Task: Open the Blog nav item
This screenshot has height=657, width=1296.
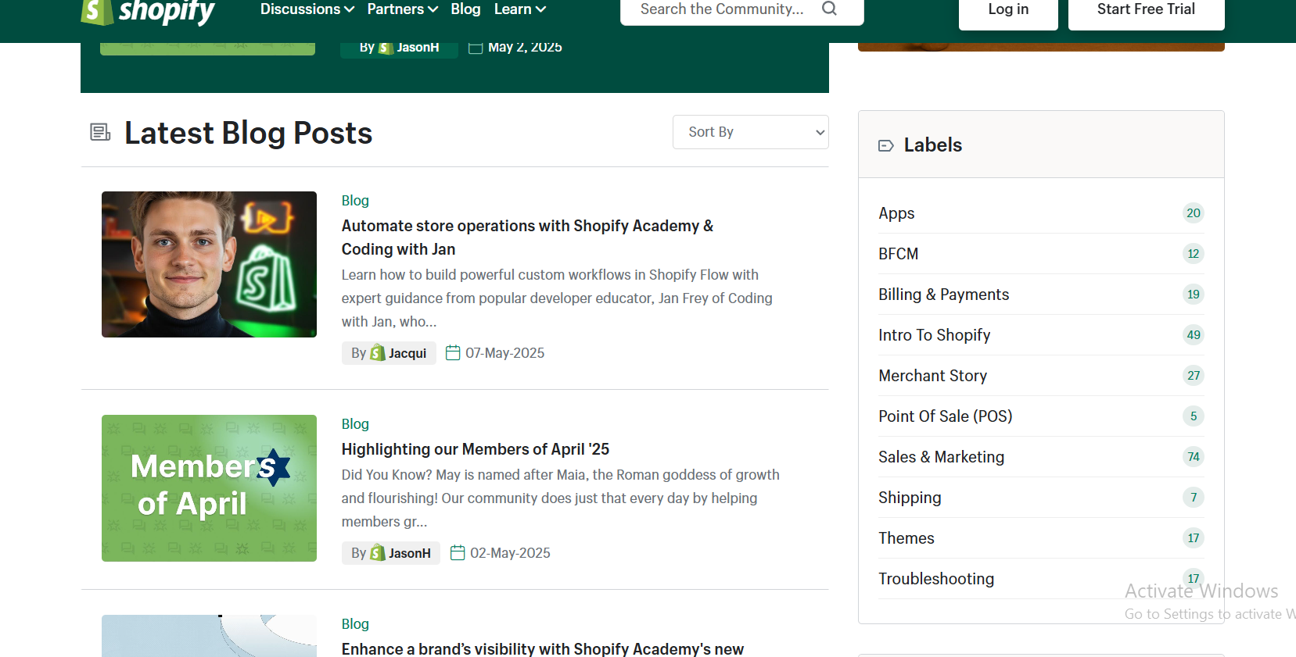Action: [465, 9]
